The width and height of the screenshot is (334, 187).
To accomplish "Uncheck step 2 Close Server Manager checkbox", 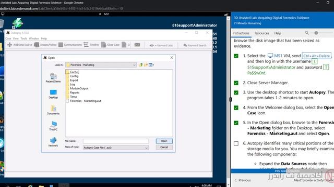I will coord(236,83).
